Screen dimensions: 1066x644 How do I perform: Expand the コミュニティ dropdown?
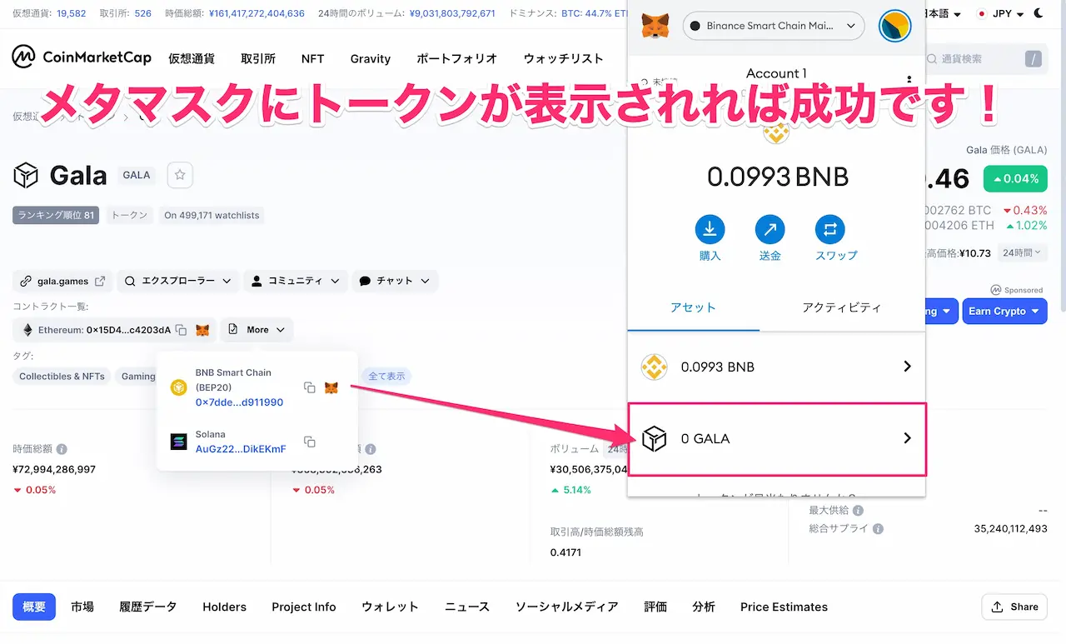pyautogui.click(x=296, y=281)
